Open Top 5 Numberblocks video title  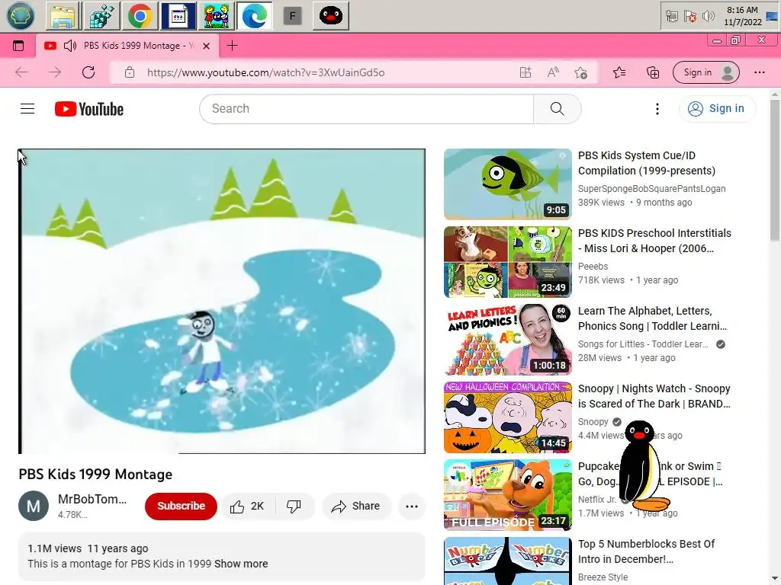(x=646, y=551)
